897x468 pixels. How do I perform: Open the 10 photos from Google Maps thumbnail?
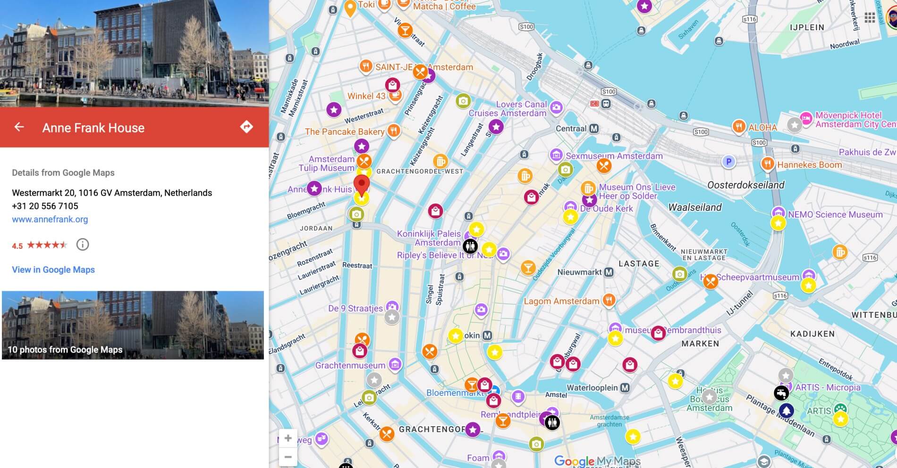pyautogui.click(x=133, y=325)
